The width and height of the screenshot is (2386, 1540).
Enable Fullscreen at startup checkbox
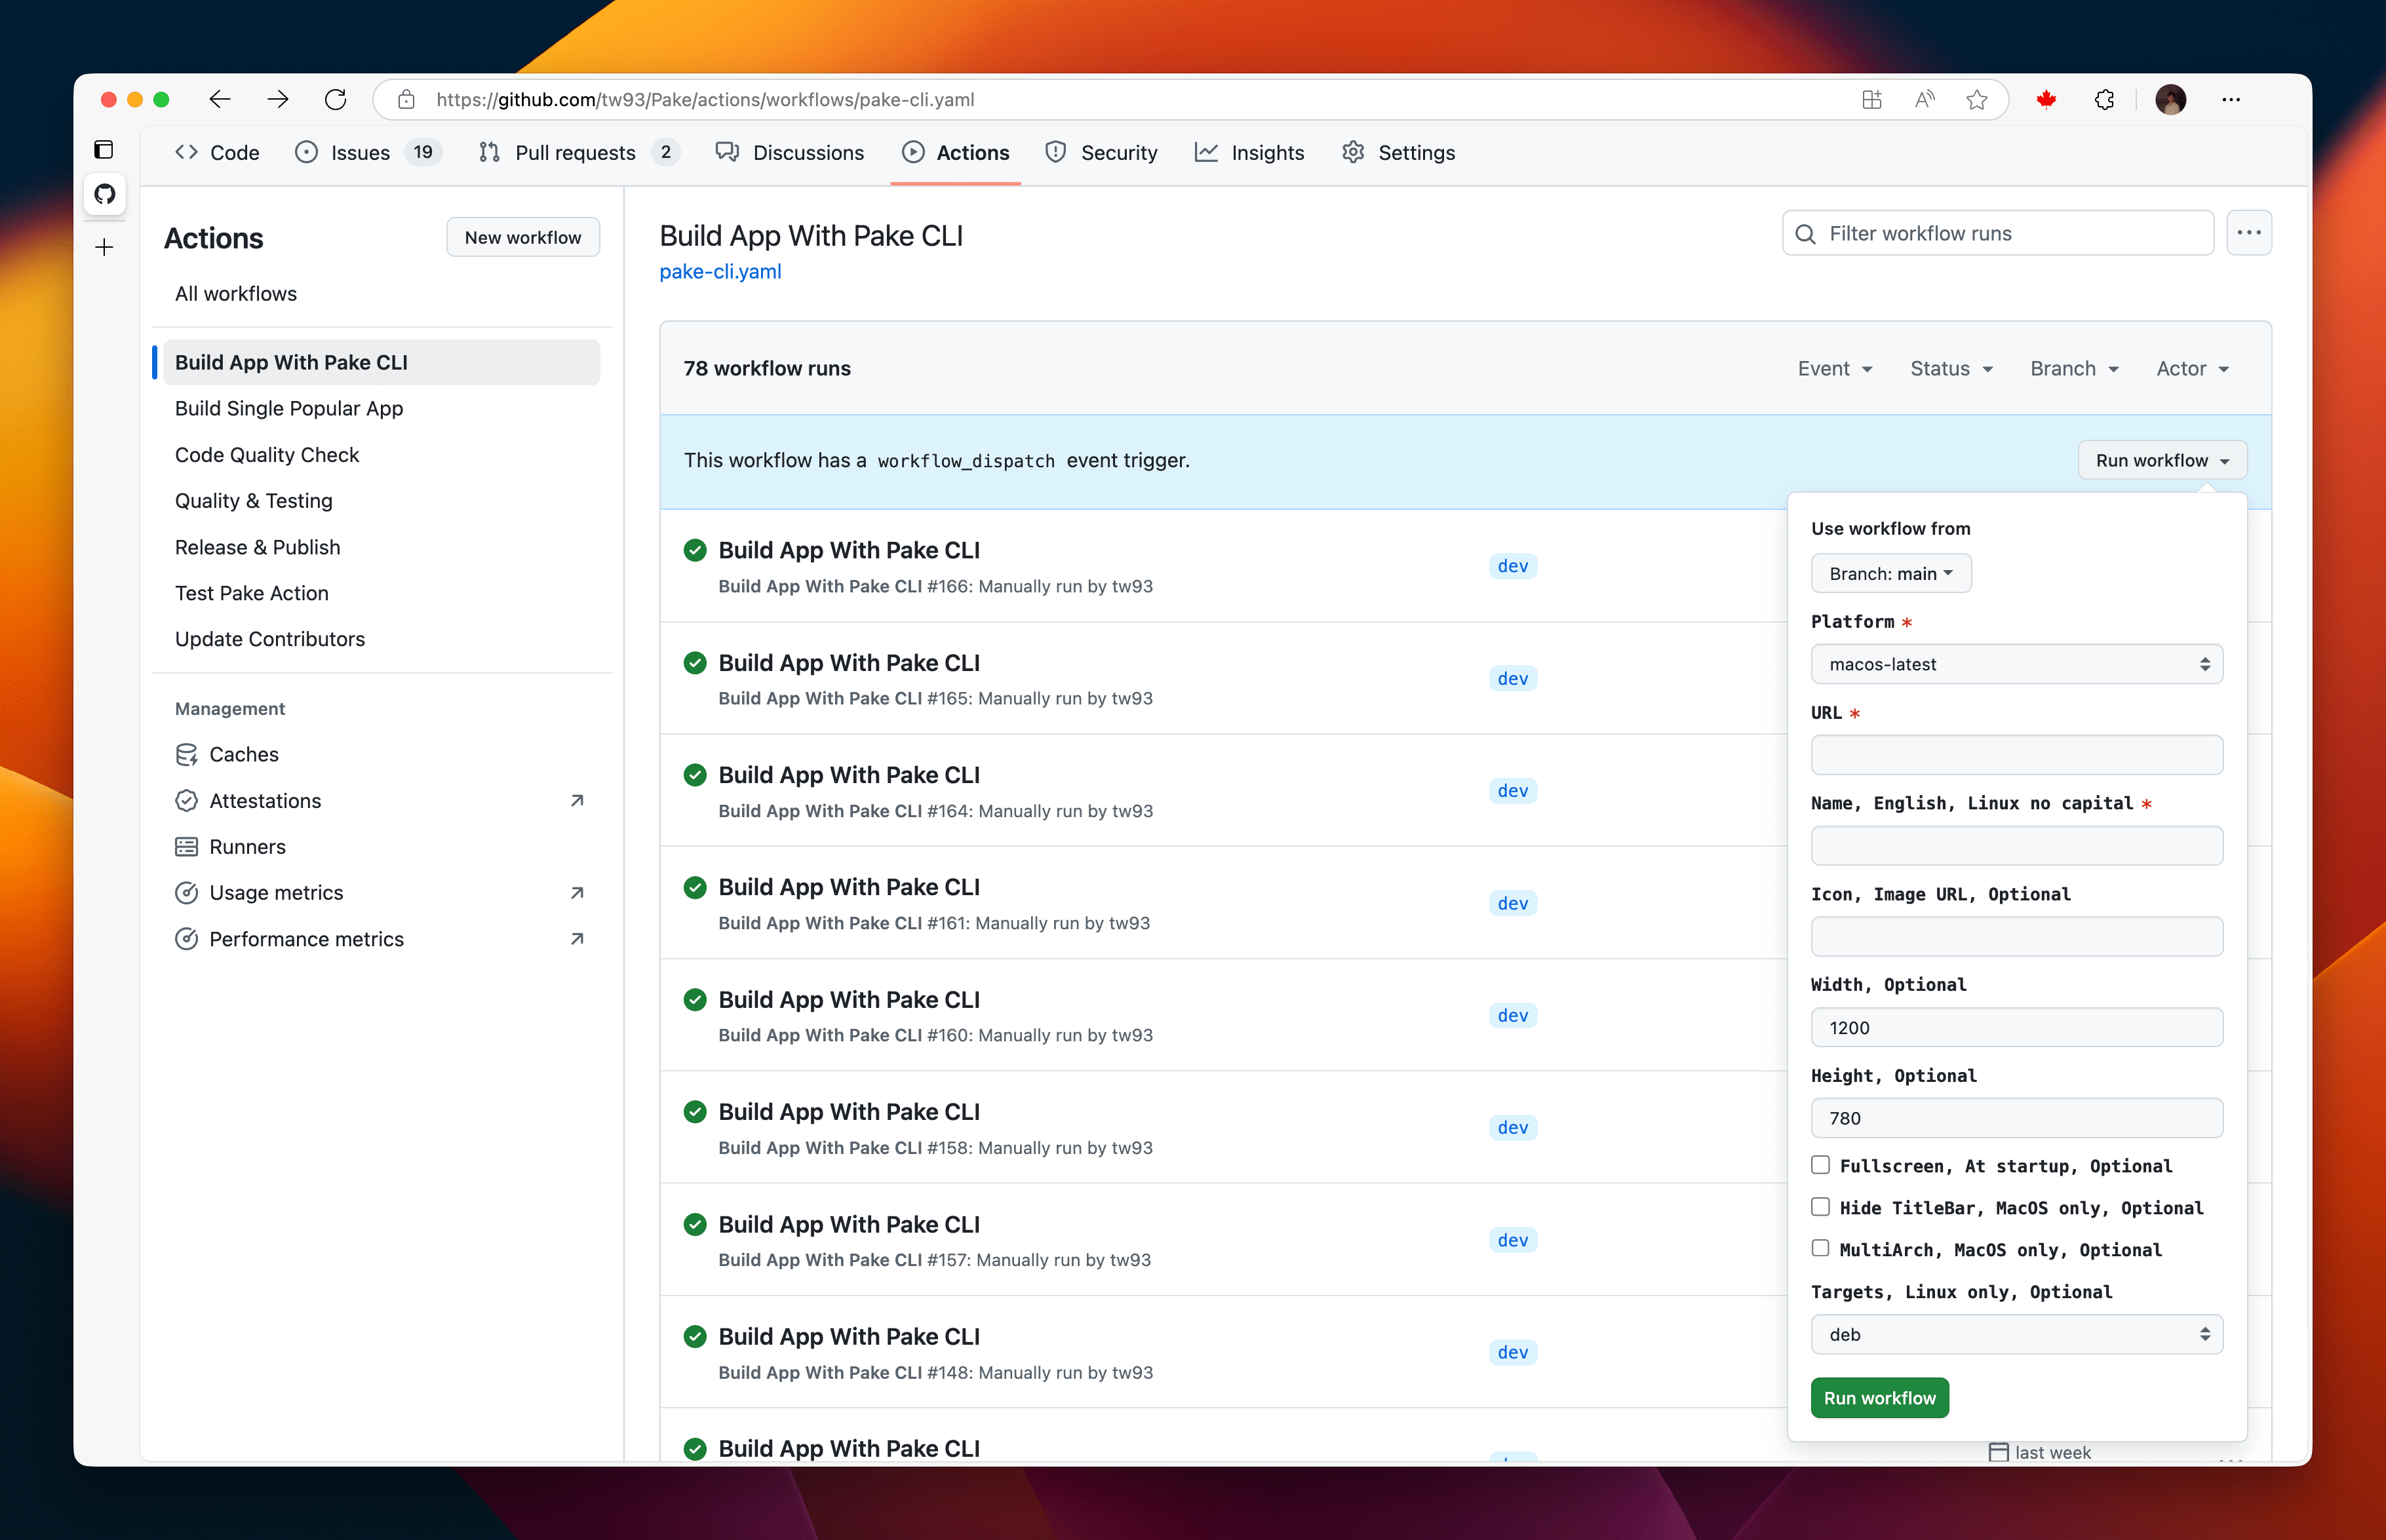point(1820,1165)
